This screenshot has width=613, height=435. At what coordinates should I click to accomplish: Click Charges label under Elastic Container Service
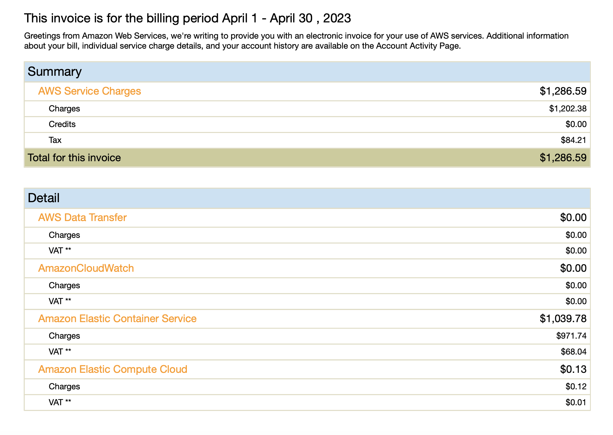(x=64, y=336)
